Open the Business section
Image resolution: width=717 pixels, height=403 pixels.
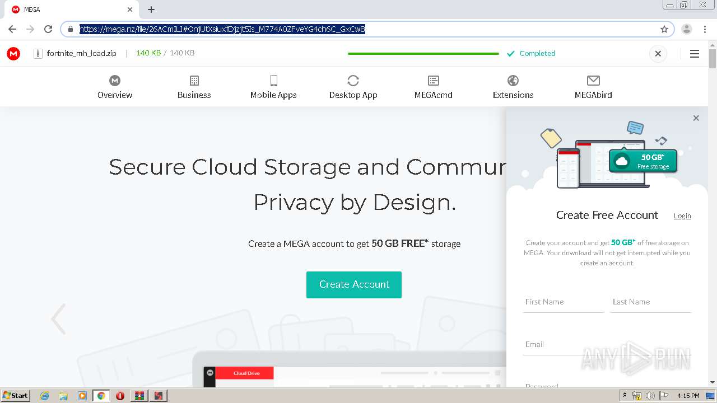point(194,87)
